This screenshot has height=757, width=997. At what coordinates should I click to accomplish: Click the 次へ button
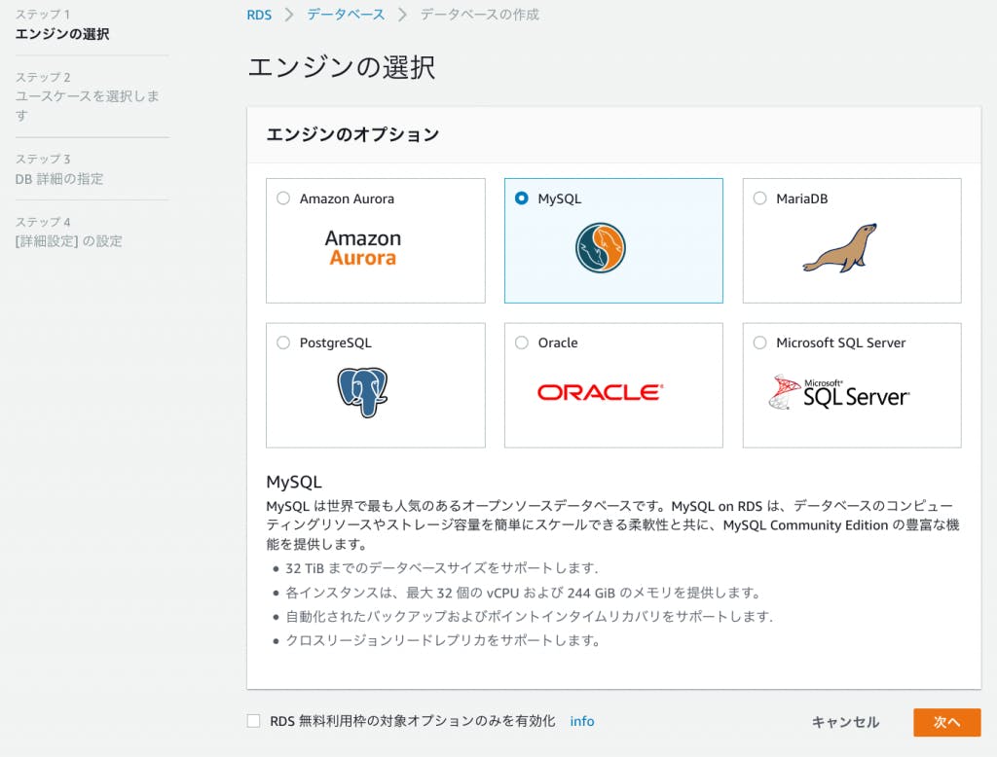pyautogui.click(x=946, y=722)
